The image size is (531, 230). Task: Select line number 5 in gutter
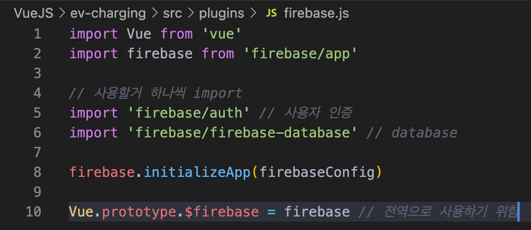(37, 113)
